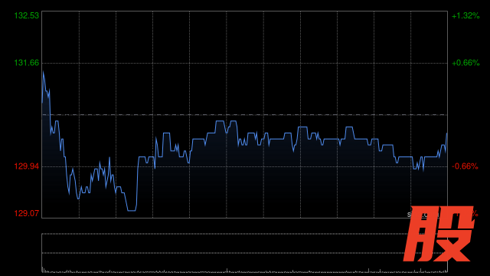This screenshot has height=276, width=490.
Task: Select the +1.32% percentage label
Action: pyautogui.click(x=465, y=15)
